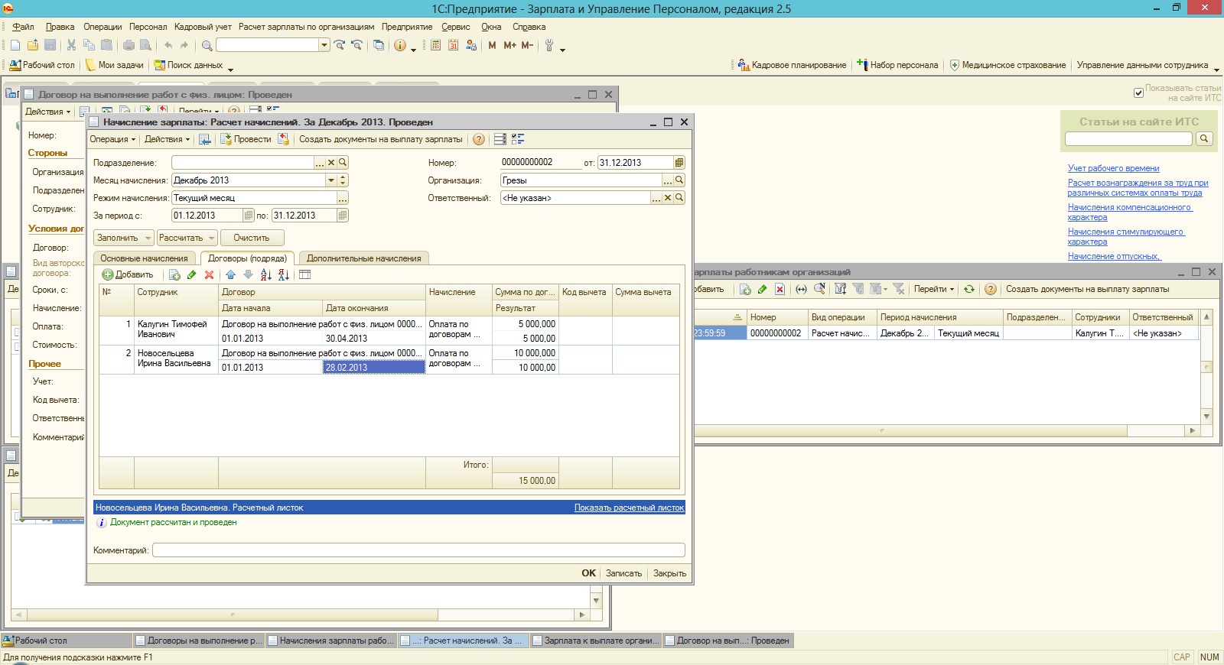Click Провести to post the document
The width and height of the screenshot is (1224, 665).
246,139
